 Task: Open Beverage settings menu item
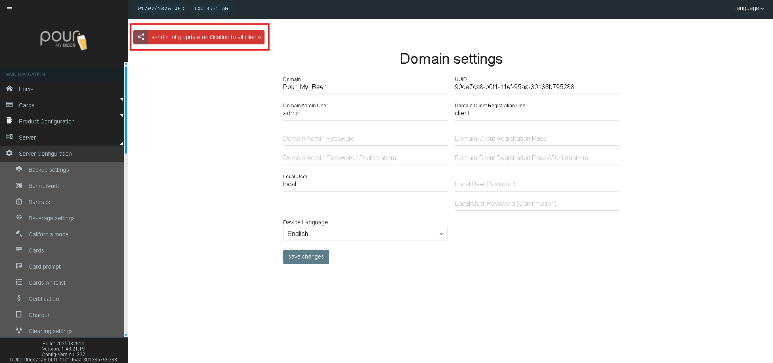(x=52, y=218)
